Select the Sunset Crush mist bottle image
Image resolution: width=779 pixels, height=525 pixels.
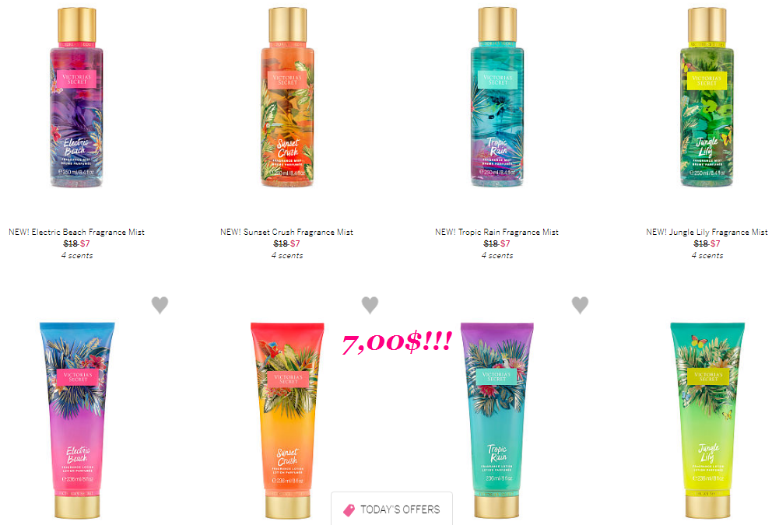[287, 97]
